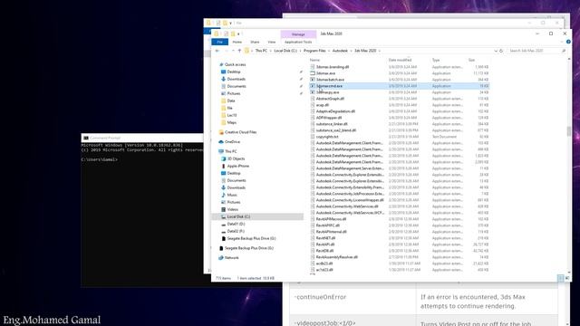
Task: Click the Up one level arrow
Action: pyautogui.click(x=239, y=51)
